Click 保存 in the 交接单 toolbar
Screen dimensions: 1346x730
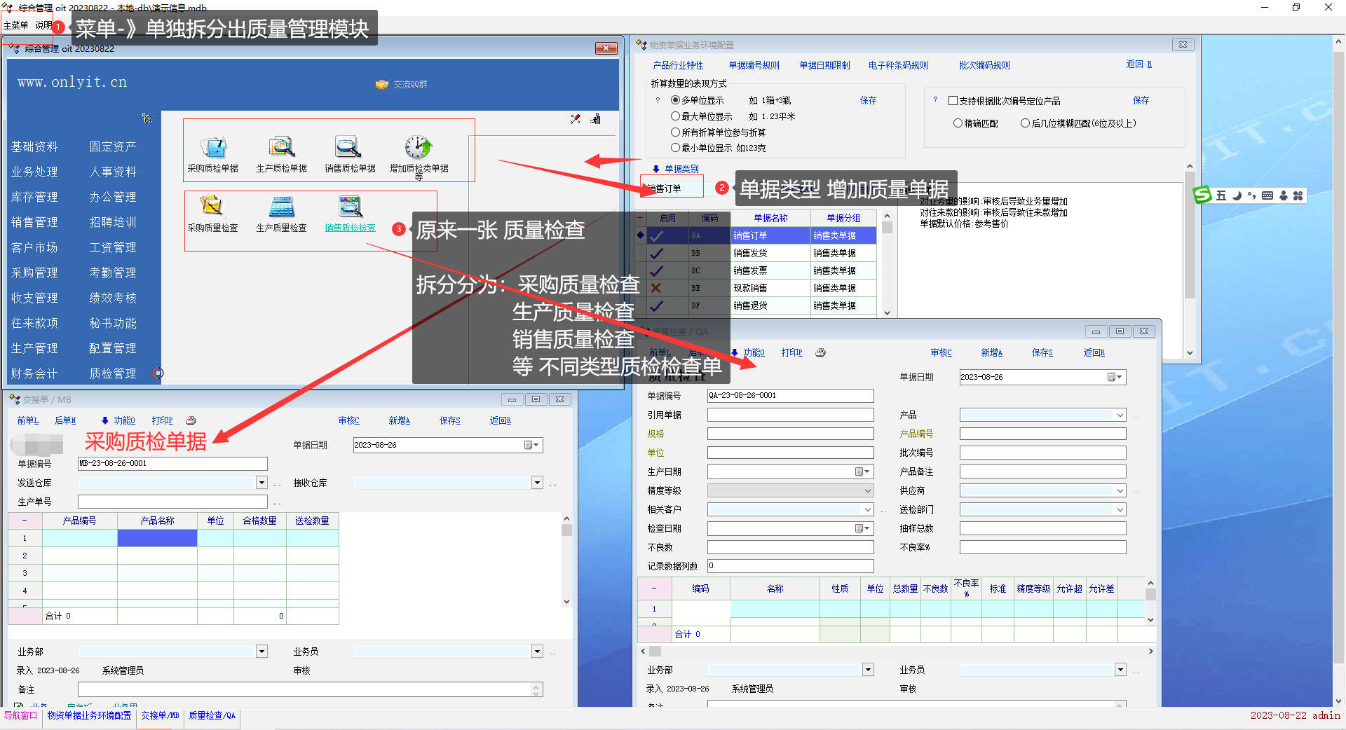[x=449, y=420]
